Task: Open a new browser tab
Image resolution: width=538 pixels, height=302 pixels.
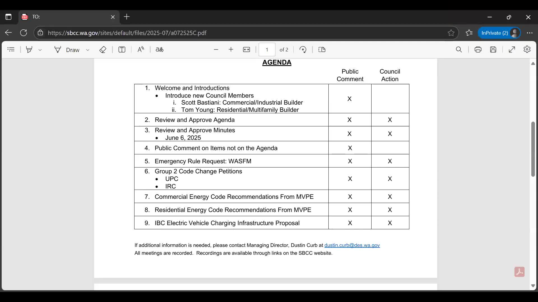Action: tap(127, 17)
